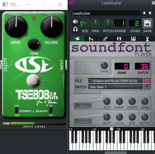The height and width of the screenshot is (154, 155).
Task: Toggle the CHORUS button
Action: pos(83,121)
